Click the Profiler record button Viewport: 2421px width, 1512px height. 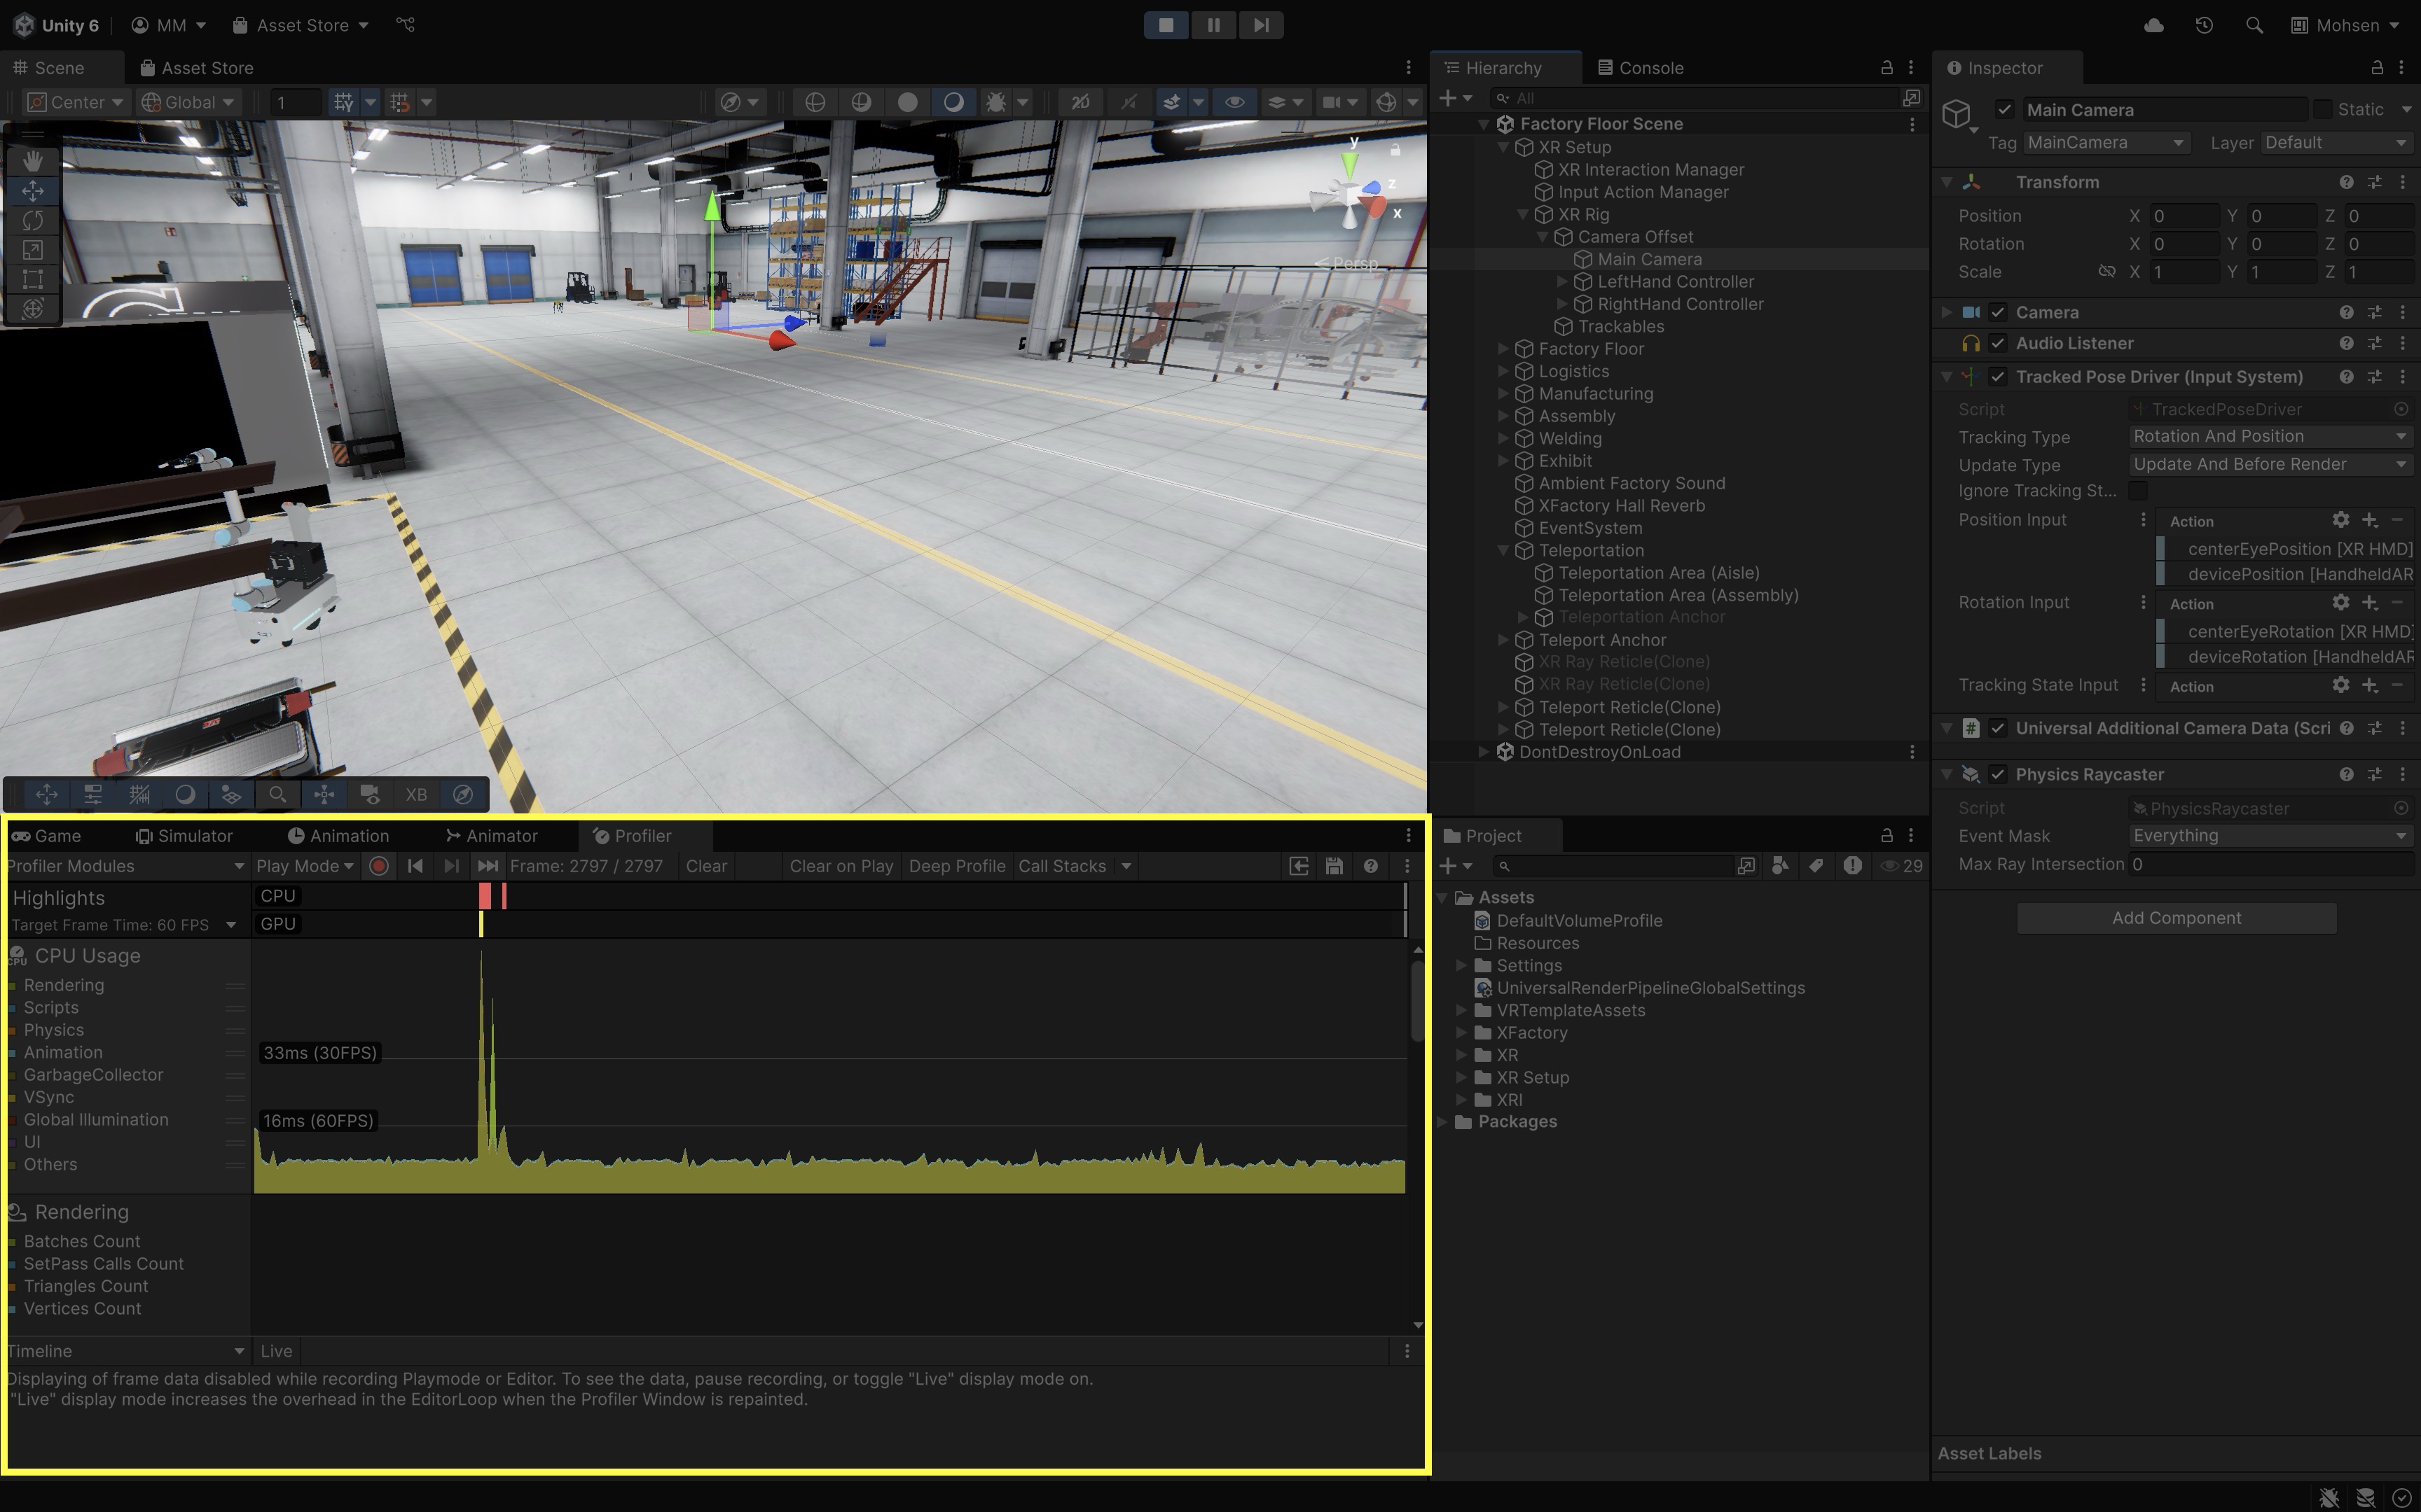coord(379,866)
